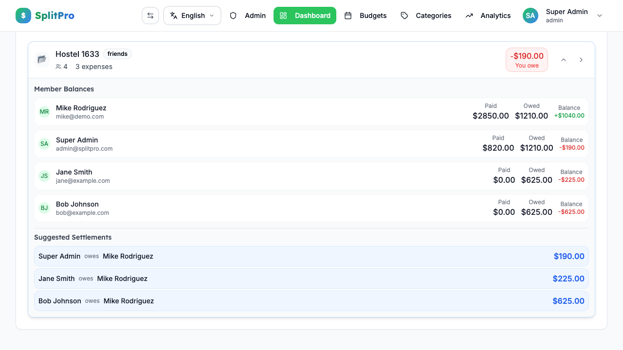The image size is (623, 350).
Task: Click the SplitPro logo icon
Action: 23,16
